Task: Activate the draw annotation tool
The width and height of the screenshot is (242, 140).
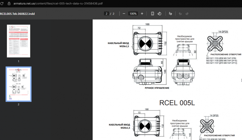Action: [170, 14]
